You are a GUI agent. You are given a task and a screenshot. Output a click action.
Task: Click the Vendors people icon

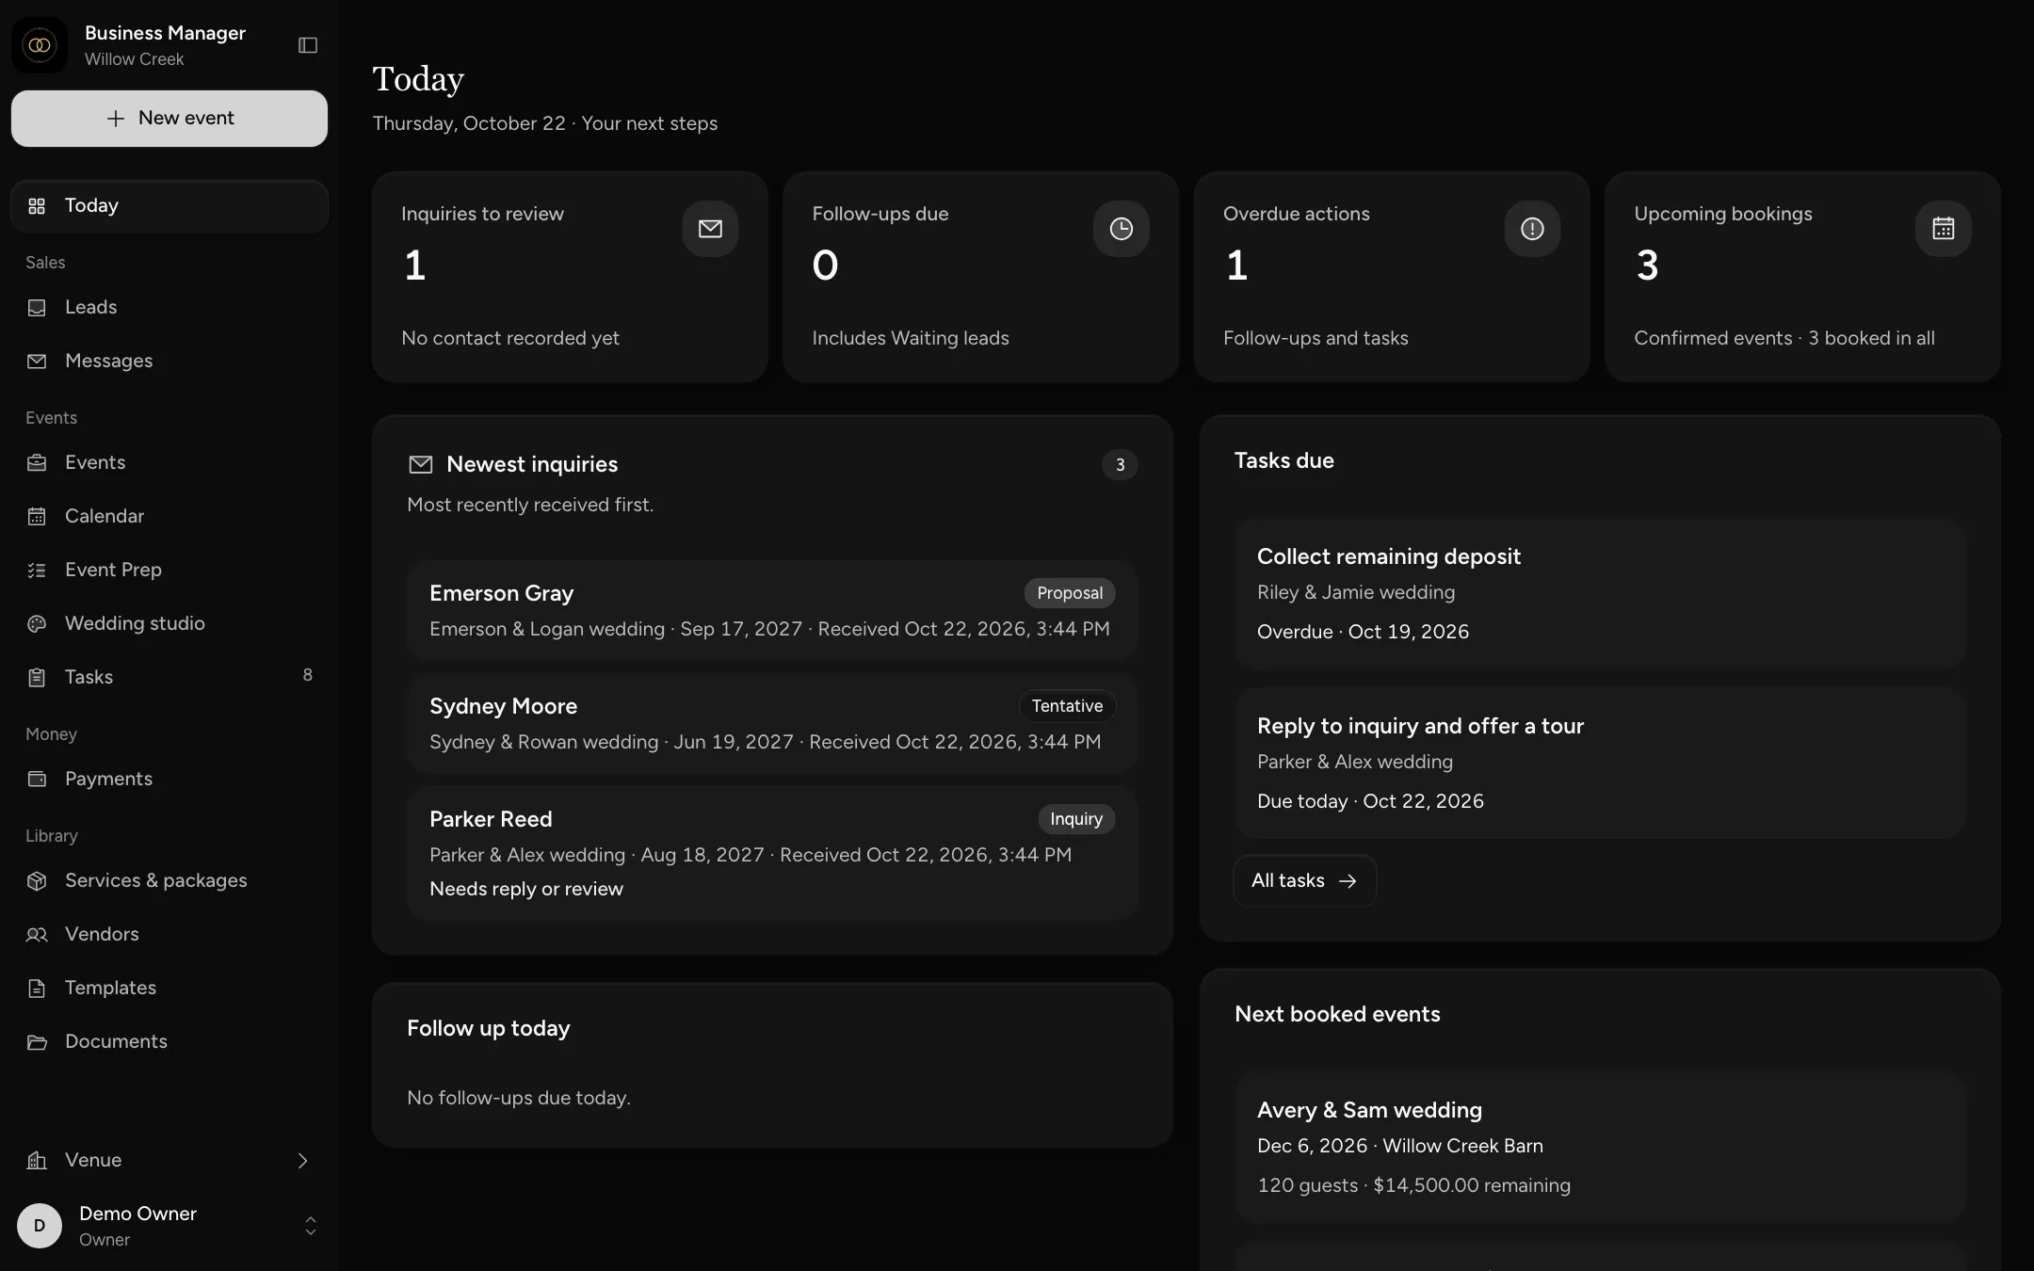37,934
